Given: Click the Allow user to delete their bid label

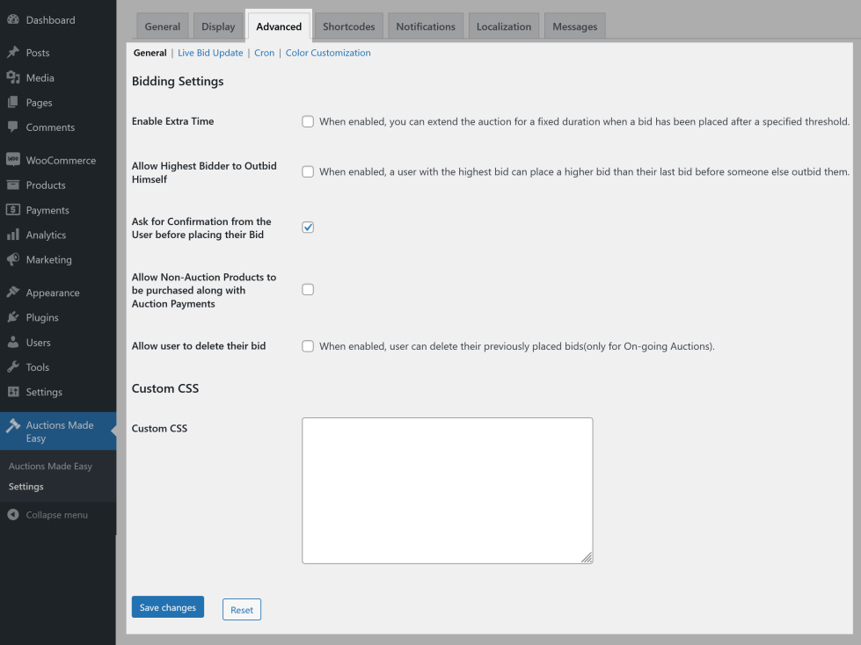Looking at the screenshot, I should pyautogui.click(x=199, y=345).
